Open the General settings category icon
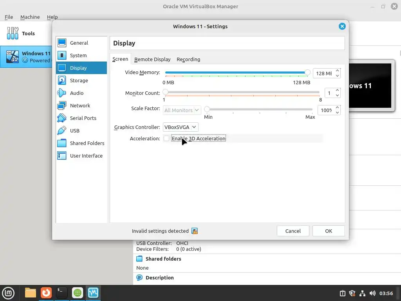401x301 pixels. click(x=62, y=43)
